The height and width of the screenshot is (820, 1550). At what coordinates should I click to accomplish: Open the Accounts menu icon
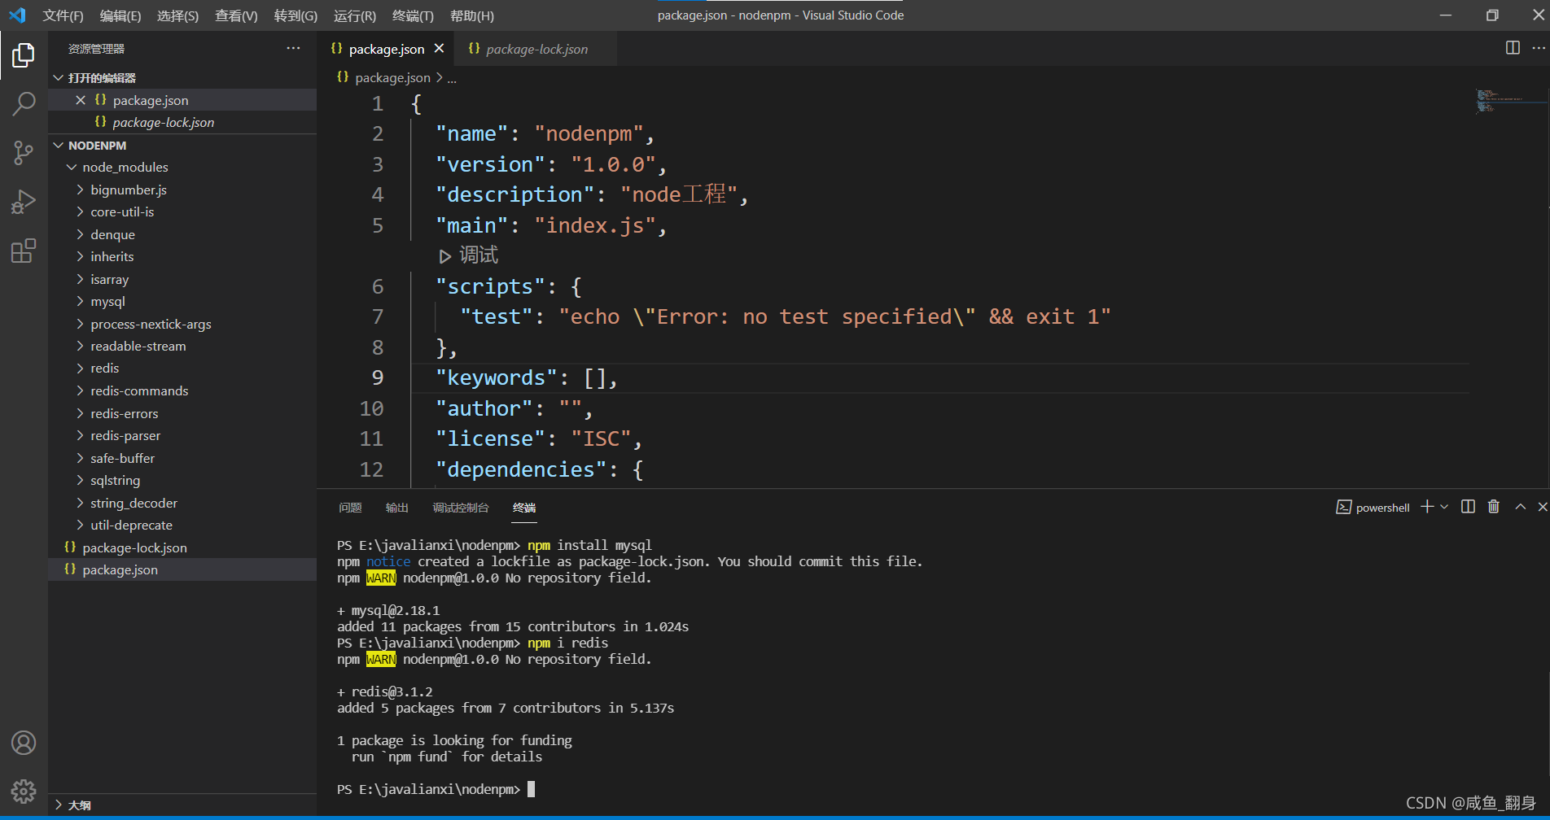[x=24, y=743]
